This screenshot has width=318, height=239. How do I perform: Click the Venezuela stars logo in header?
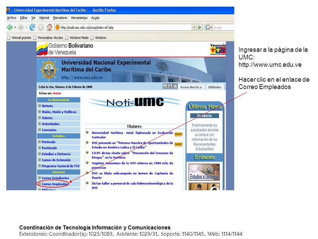click(218, 49)
